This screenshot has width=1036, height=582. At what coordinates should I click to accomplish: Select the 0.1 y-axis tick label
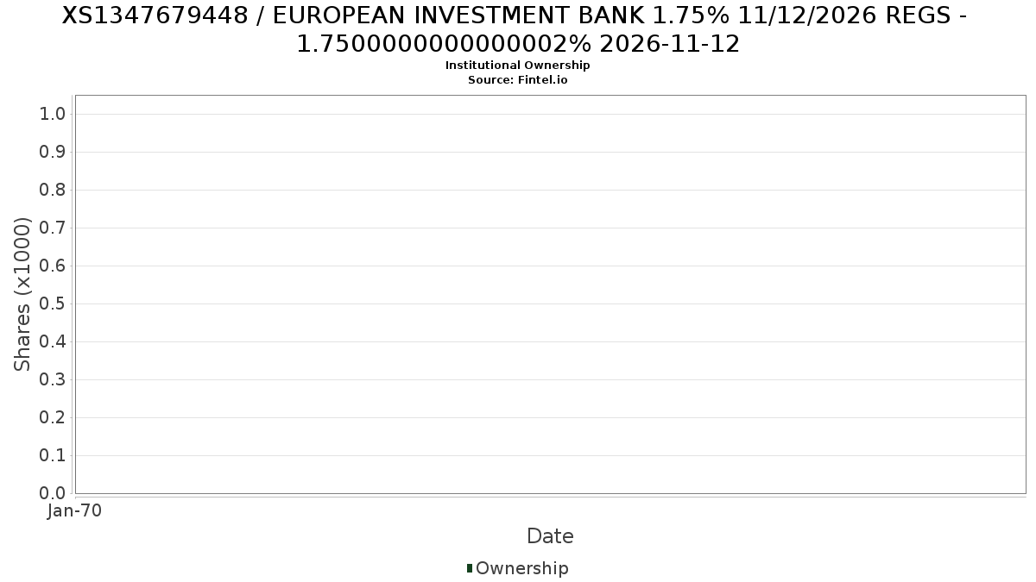point(53,455)
